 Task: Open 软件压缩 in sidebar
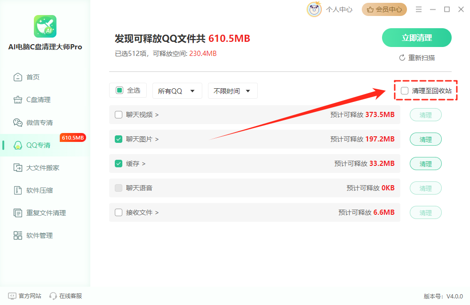40,190
